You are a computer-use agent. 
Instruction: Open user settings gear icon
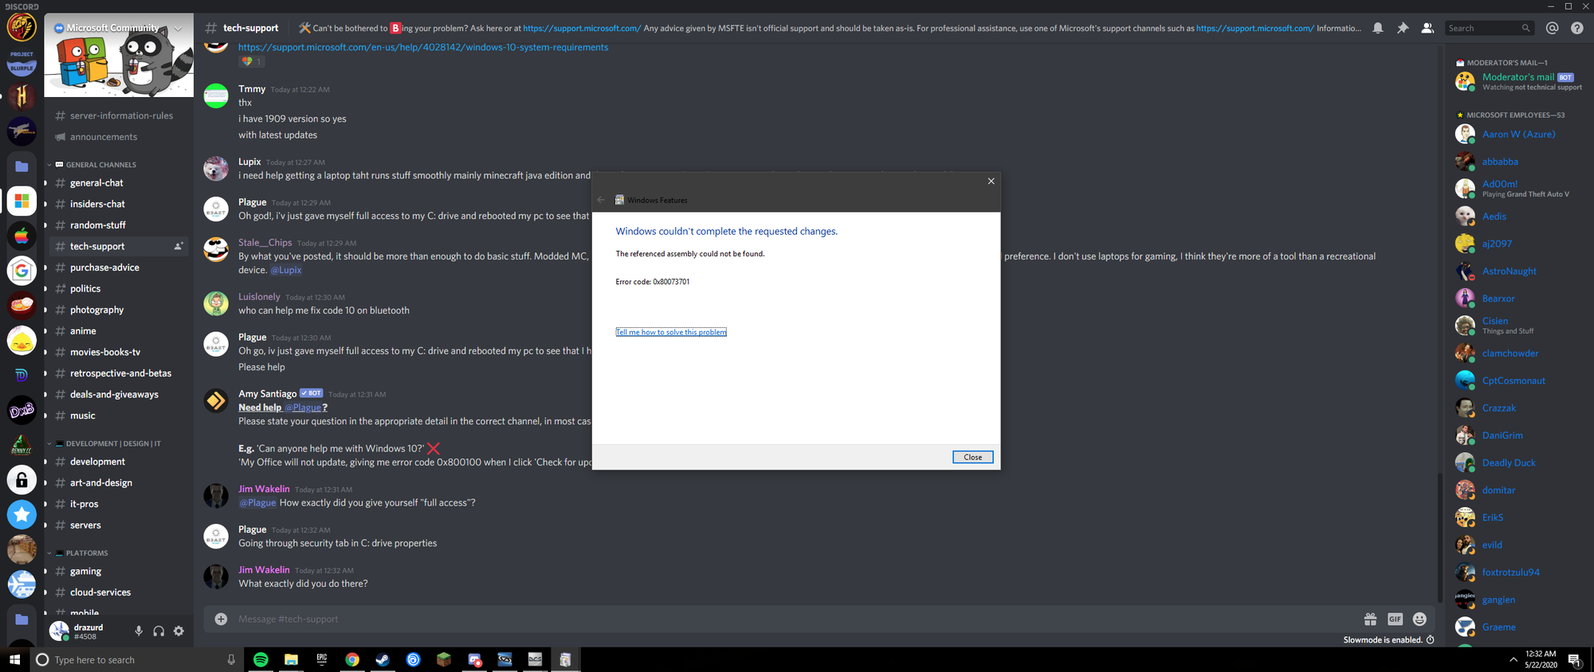tap(179, 631)
